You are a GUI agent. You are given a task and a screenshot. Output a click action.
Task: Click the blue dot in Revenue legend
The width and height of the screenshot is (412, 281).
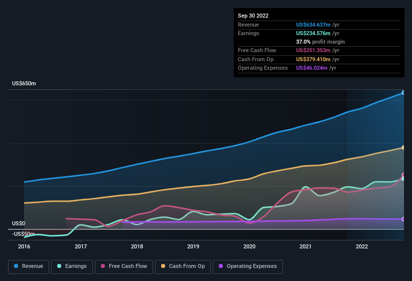16,266
